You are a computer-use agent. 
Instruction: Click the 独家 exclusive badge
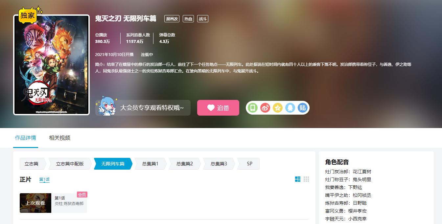[28, 15]
